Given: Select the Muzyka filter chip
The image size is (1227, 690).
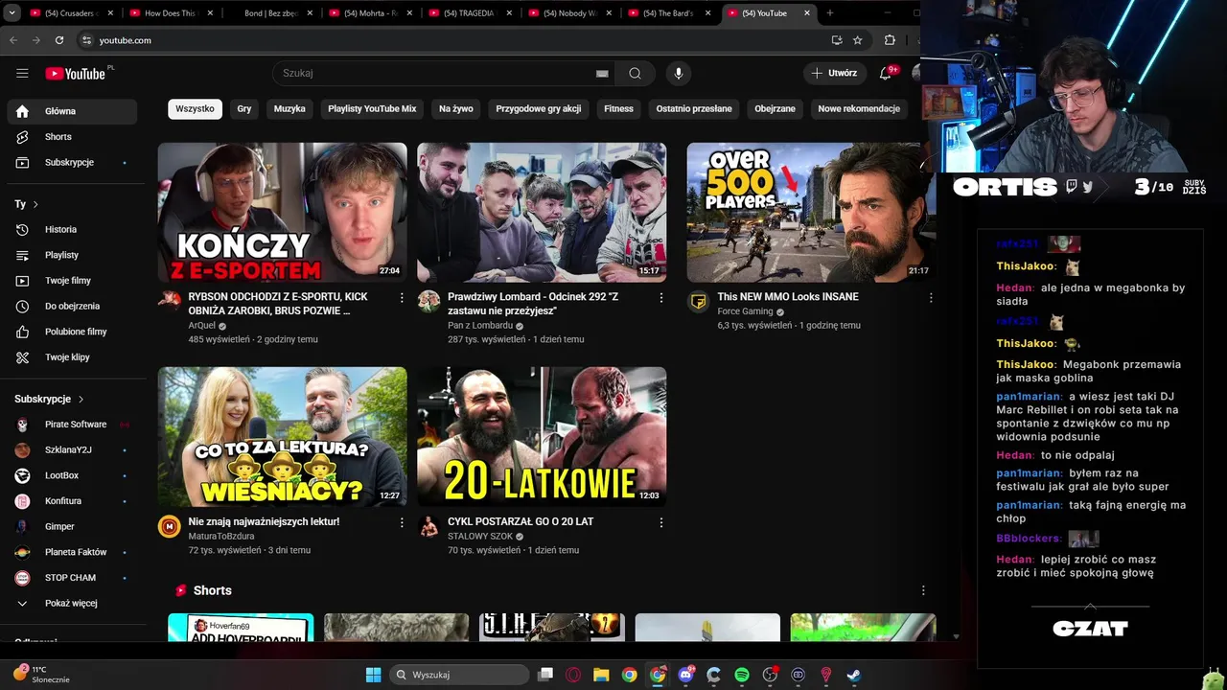Looking at the screenshot, I should 289,108.
